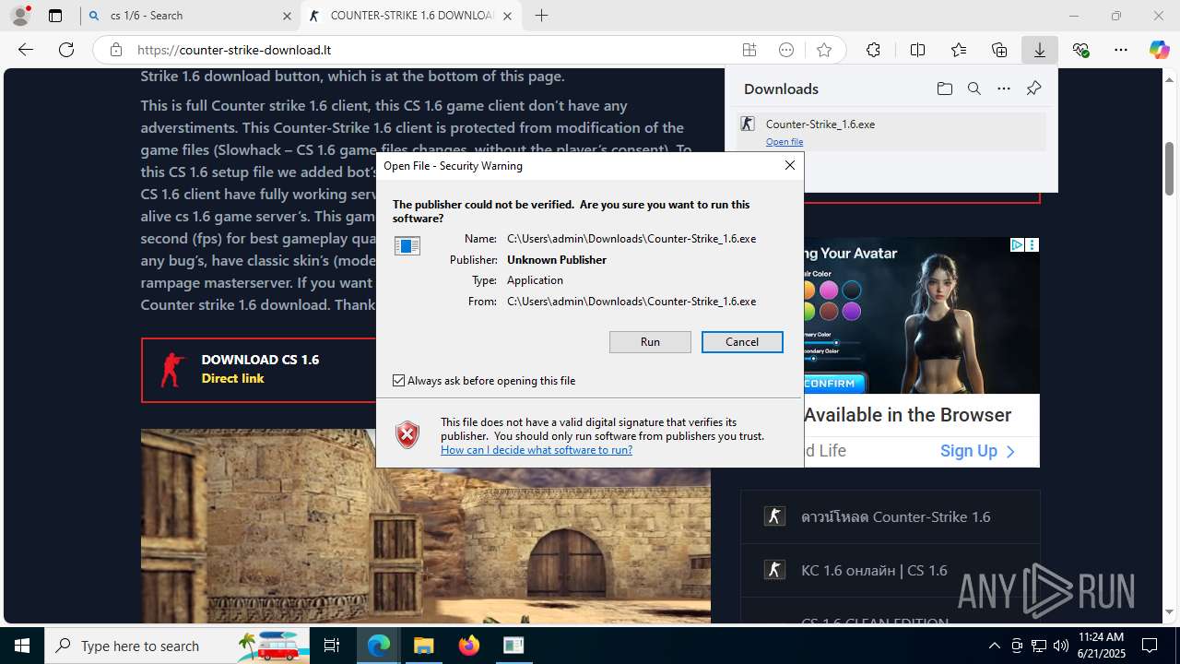Click the dust map screenshot image
1180x664 pixels.
click(426, 526)
